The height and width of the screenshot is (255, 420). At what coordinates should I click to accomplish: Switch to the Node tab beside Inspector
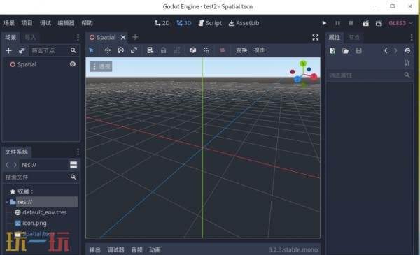point(354,38)
